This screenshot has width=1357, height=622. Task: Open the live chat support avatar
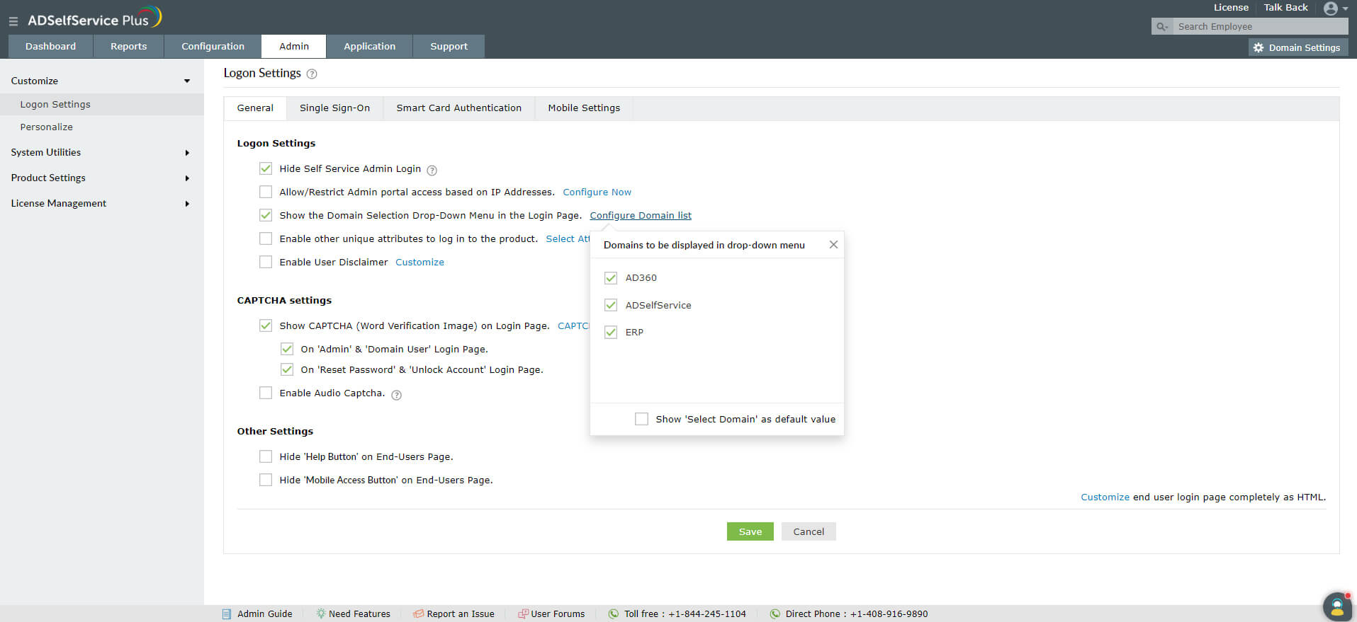(x=1337, y=607)
